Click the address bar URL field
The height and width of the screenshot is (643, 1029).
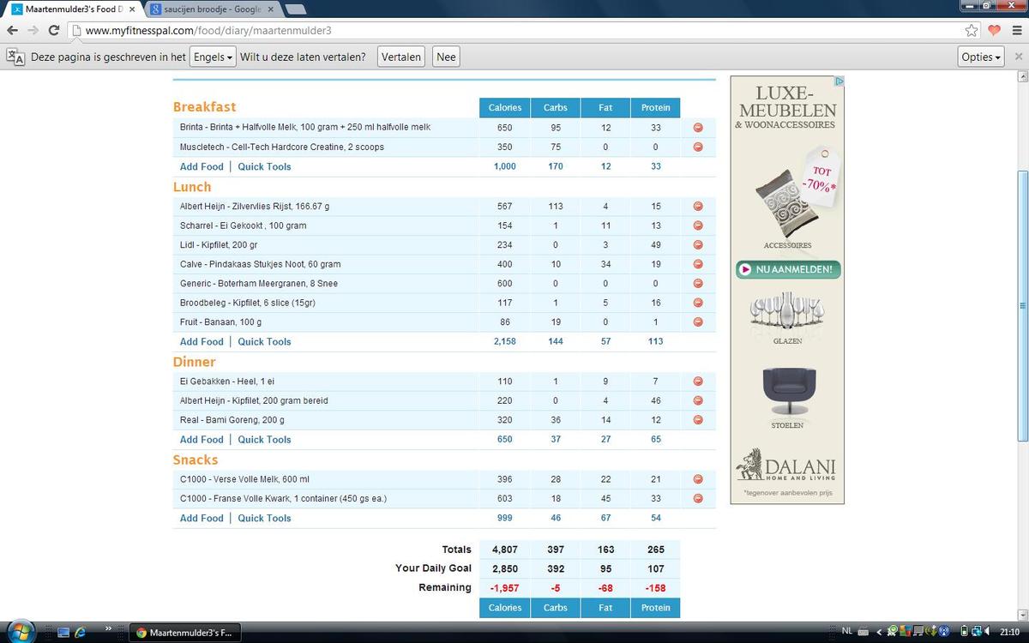click(514, 30)
